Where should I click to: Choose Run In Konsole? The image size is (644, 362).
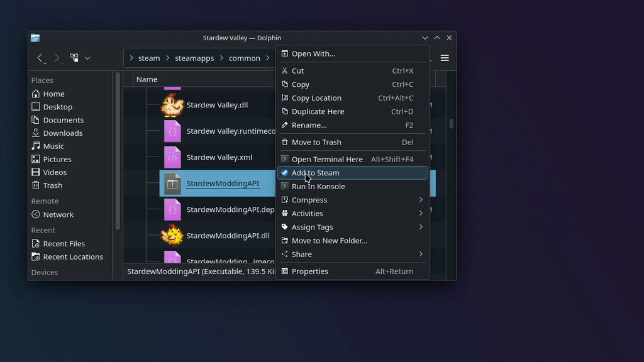coord(352,186)
